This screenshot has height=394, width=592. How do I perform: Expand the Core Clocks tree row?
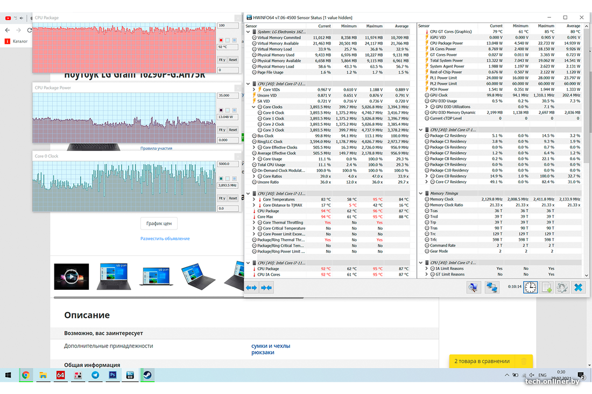pyautogui.click(x=255, y=107)
